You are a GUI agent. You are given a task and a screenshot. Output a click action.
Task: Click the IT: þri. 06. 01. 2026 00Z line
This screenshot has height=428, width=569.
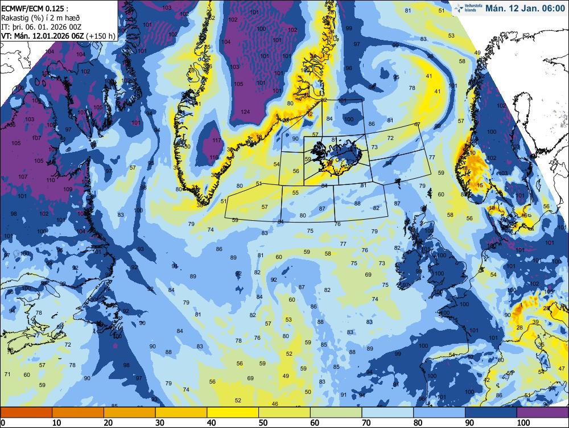click(x=42, y=27)
